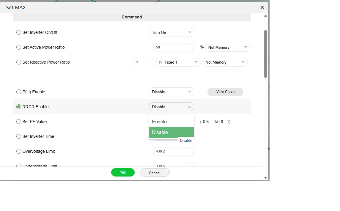340x211 pixels.
Task: Select Set Active Power Ratio radio button
Action: pyautogui.click(x=19, y=47)
